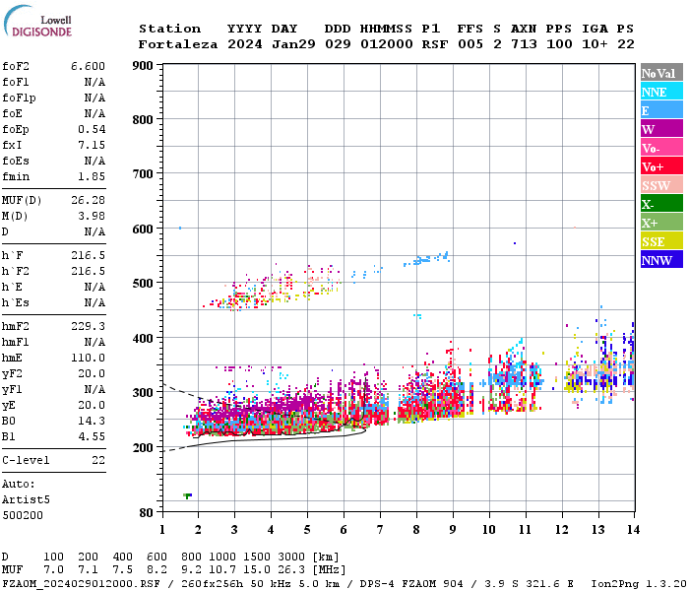The image size is (689, 591).
Task: Click the 500200 version number
Action: (23, 515)
